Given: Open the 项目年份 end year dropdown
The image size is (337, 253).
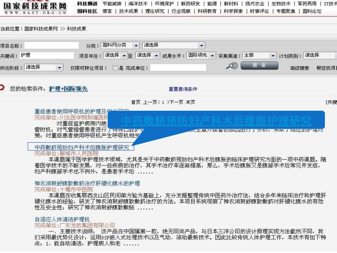Looking at the screenshot, I should click(x=147, y=55).
